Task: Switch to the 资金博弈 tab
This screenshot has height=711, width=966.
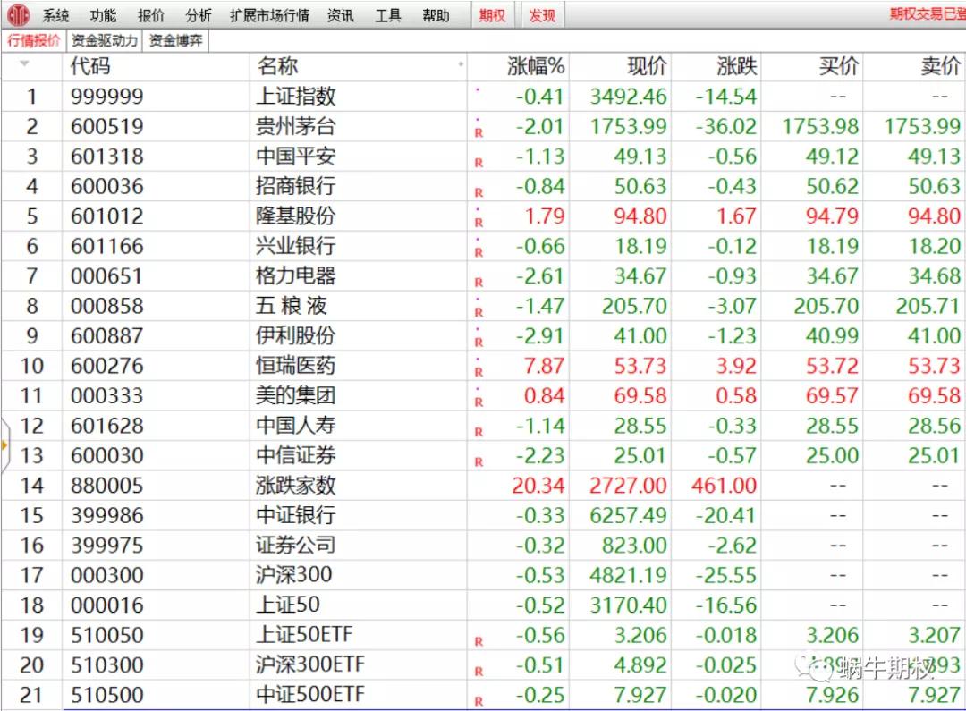Action: coord(174,40)
